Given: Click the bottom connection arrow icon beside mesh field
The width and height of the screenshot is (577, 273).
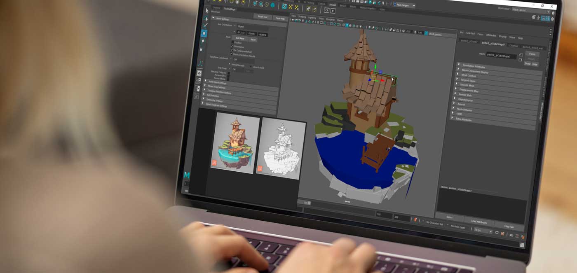Looking at the screenshot, I should [521, 60].
